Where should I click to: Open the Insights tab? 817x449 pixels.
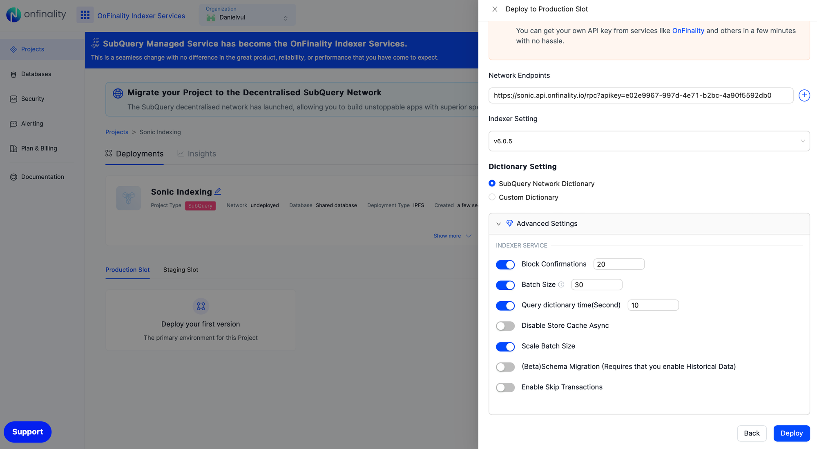pyautogui.click(x=202, y=153)
